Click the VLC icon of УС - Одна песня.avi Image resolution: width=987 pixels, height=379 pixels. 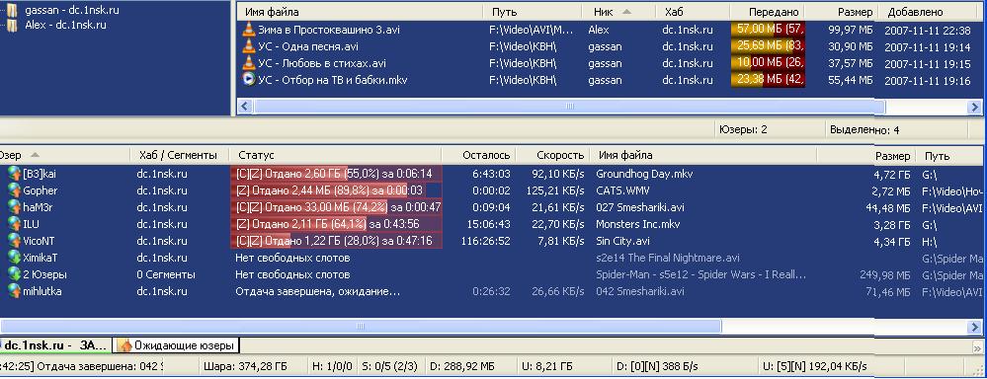(x=249, y=45)
